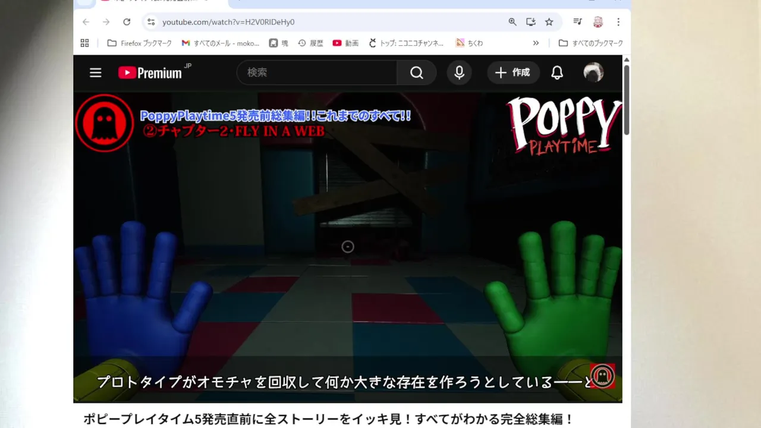Viewport: 761px width, 428px height.
Task: Open the 作成 create button
Action: [514, 73]
